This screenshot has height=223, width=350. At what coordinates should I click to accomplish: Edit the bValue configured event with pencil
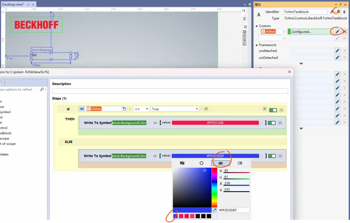tap(337, 31)
